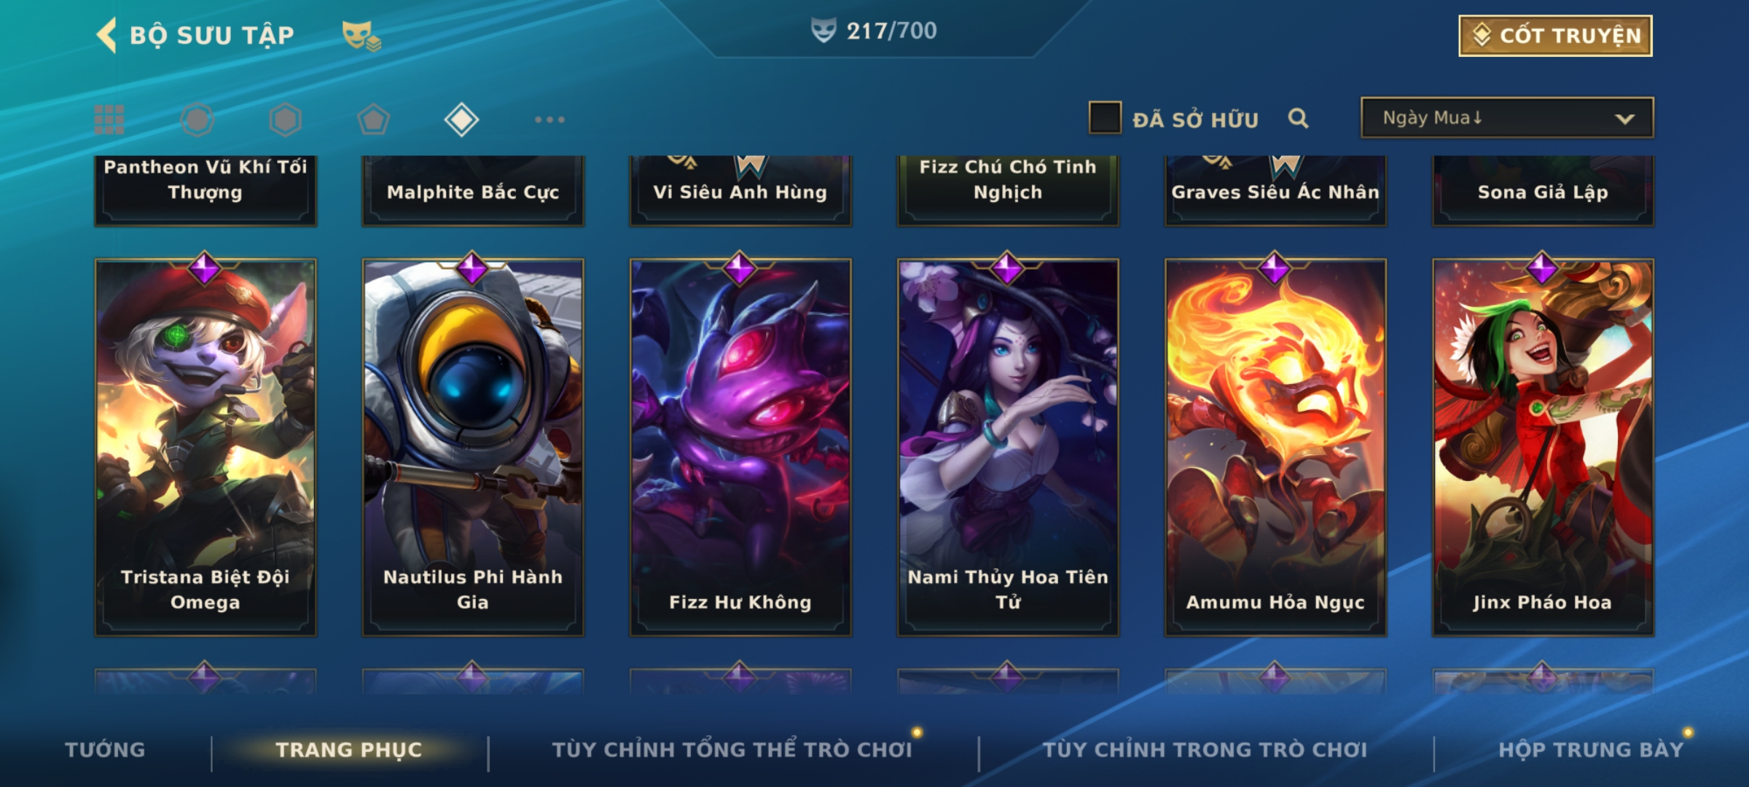Select the diamond rarity filter icon
The image size is (1749, 787).
click(x=461, y=120)
